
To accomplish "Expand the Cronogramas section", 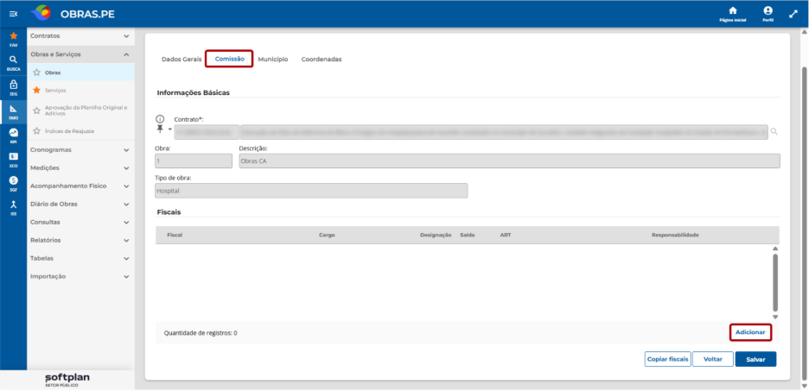I will [80, 150].
